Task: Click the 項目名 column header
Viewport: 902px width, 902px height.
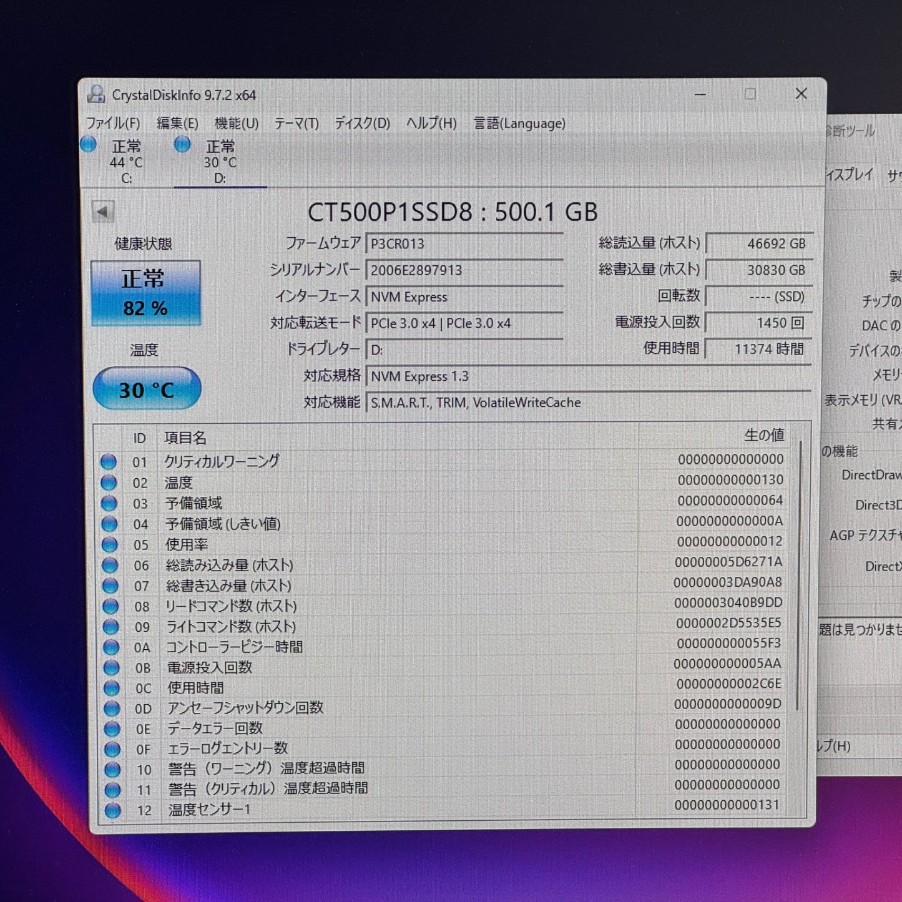Action: point(185,438)
